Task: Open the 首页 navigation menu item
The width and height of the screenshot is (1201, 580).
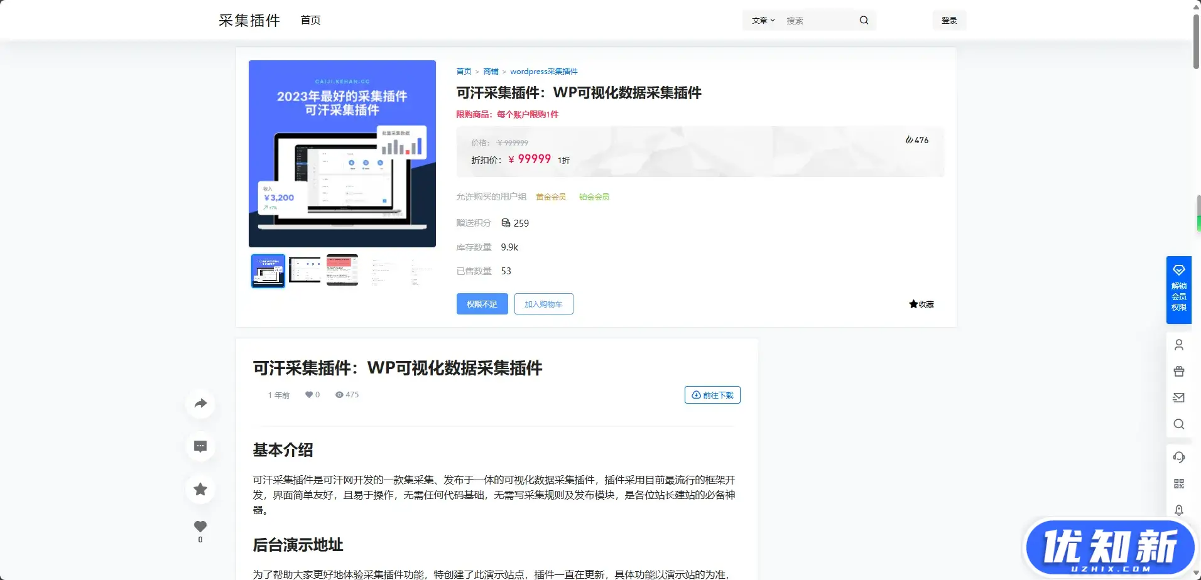Action: point(310,21)
